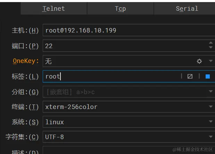Switch to the Tcp tab
215x154 pixels.
pyautogui.click(x=121, y=8)
